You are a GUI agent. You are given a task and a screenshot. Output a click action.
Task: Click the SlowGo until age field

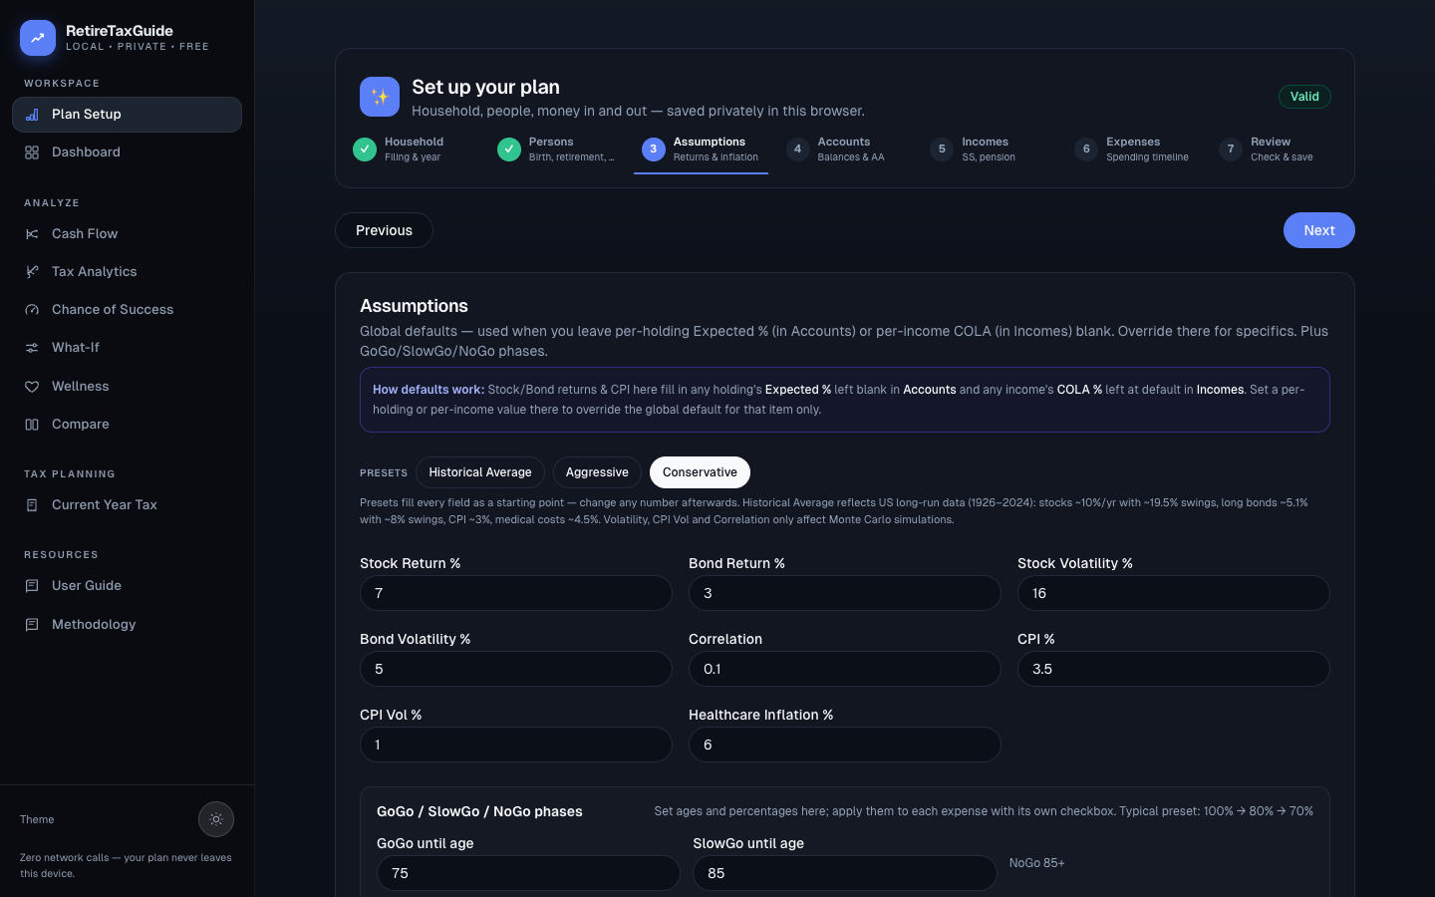[845, 873]
